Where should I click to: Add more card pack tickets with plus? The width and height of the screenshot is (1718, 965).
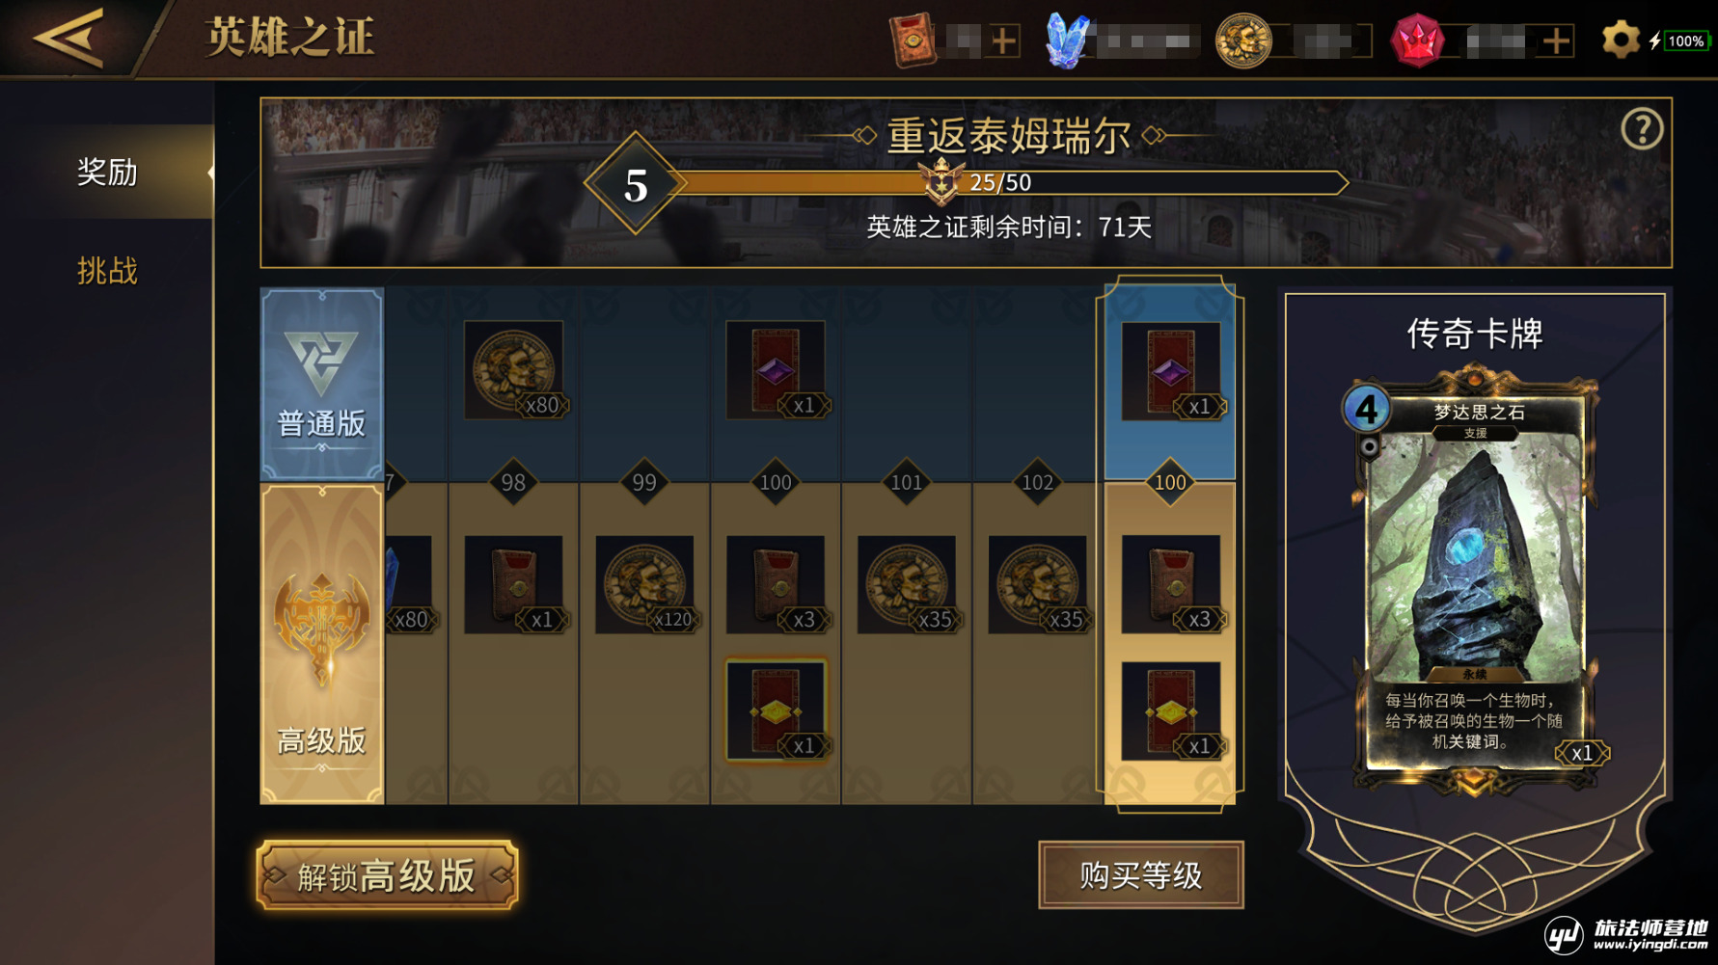click(1004, 41)
